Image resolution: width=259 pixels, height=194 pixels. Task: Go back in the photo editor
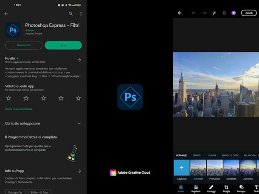click(x=180, y=13)
